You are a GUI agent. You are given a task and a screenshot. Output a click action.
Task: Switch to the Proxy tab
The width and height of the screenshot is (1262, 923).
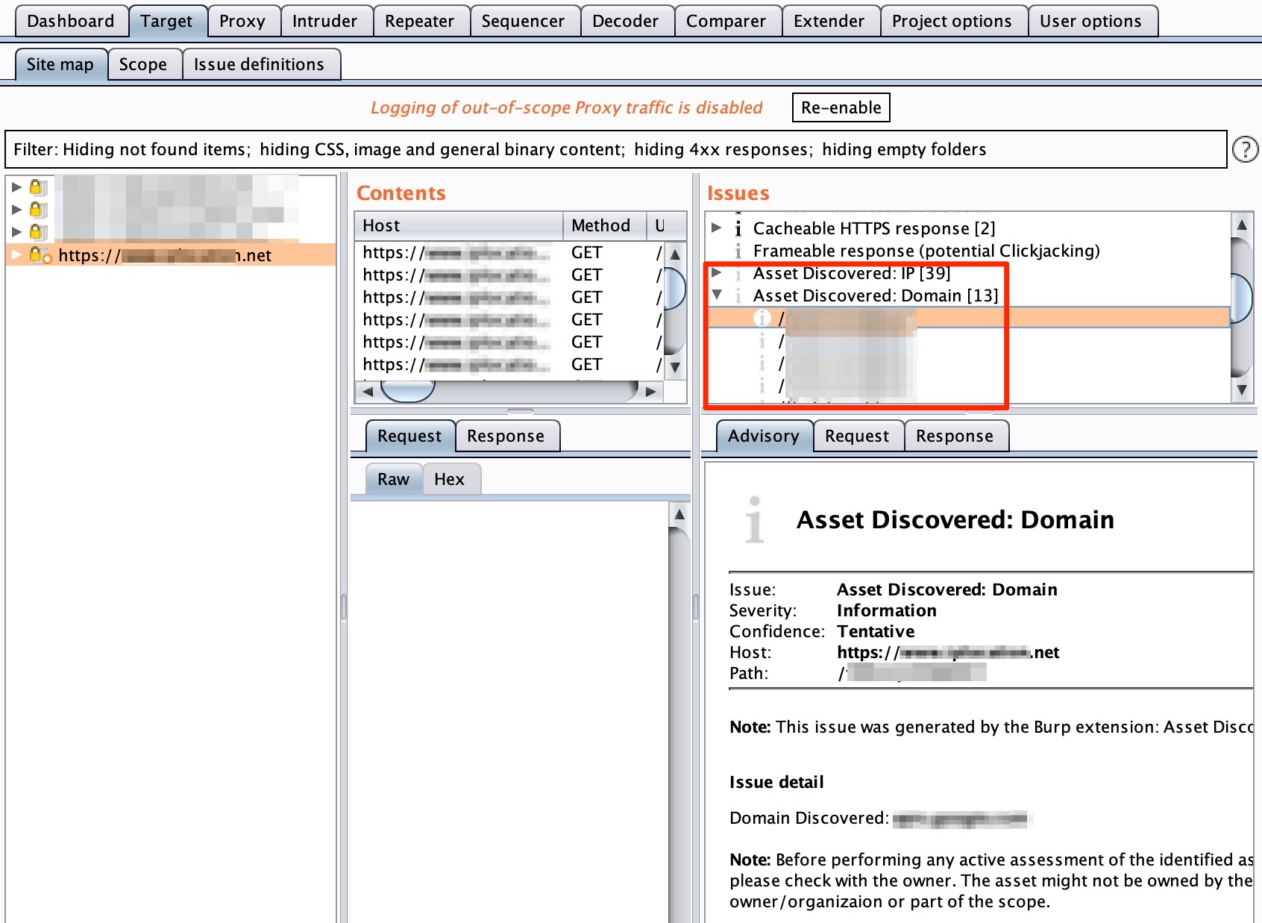click(242, 21)
